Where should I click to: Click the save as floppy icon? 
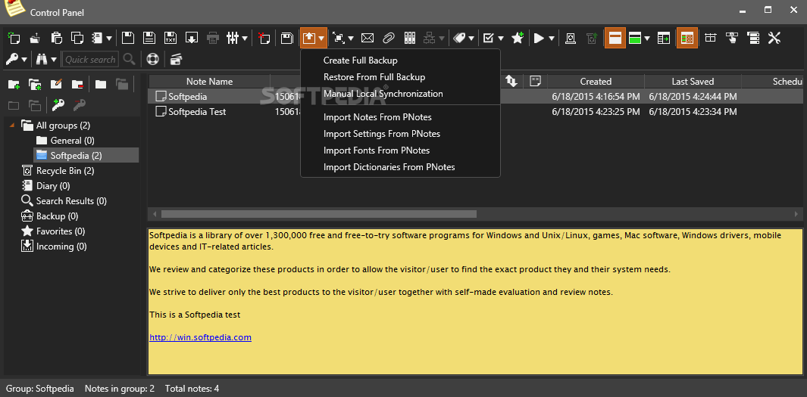[x=149, y=38]
